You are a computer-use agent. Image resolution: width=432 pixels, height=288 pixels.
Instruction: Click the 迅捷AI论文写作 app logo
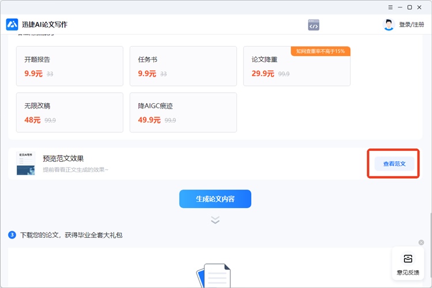[12, 24]
